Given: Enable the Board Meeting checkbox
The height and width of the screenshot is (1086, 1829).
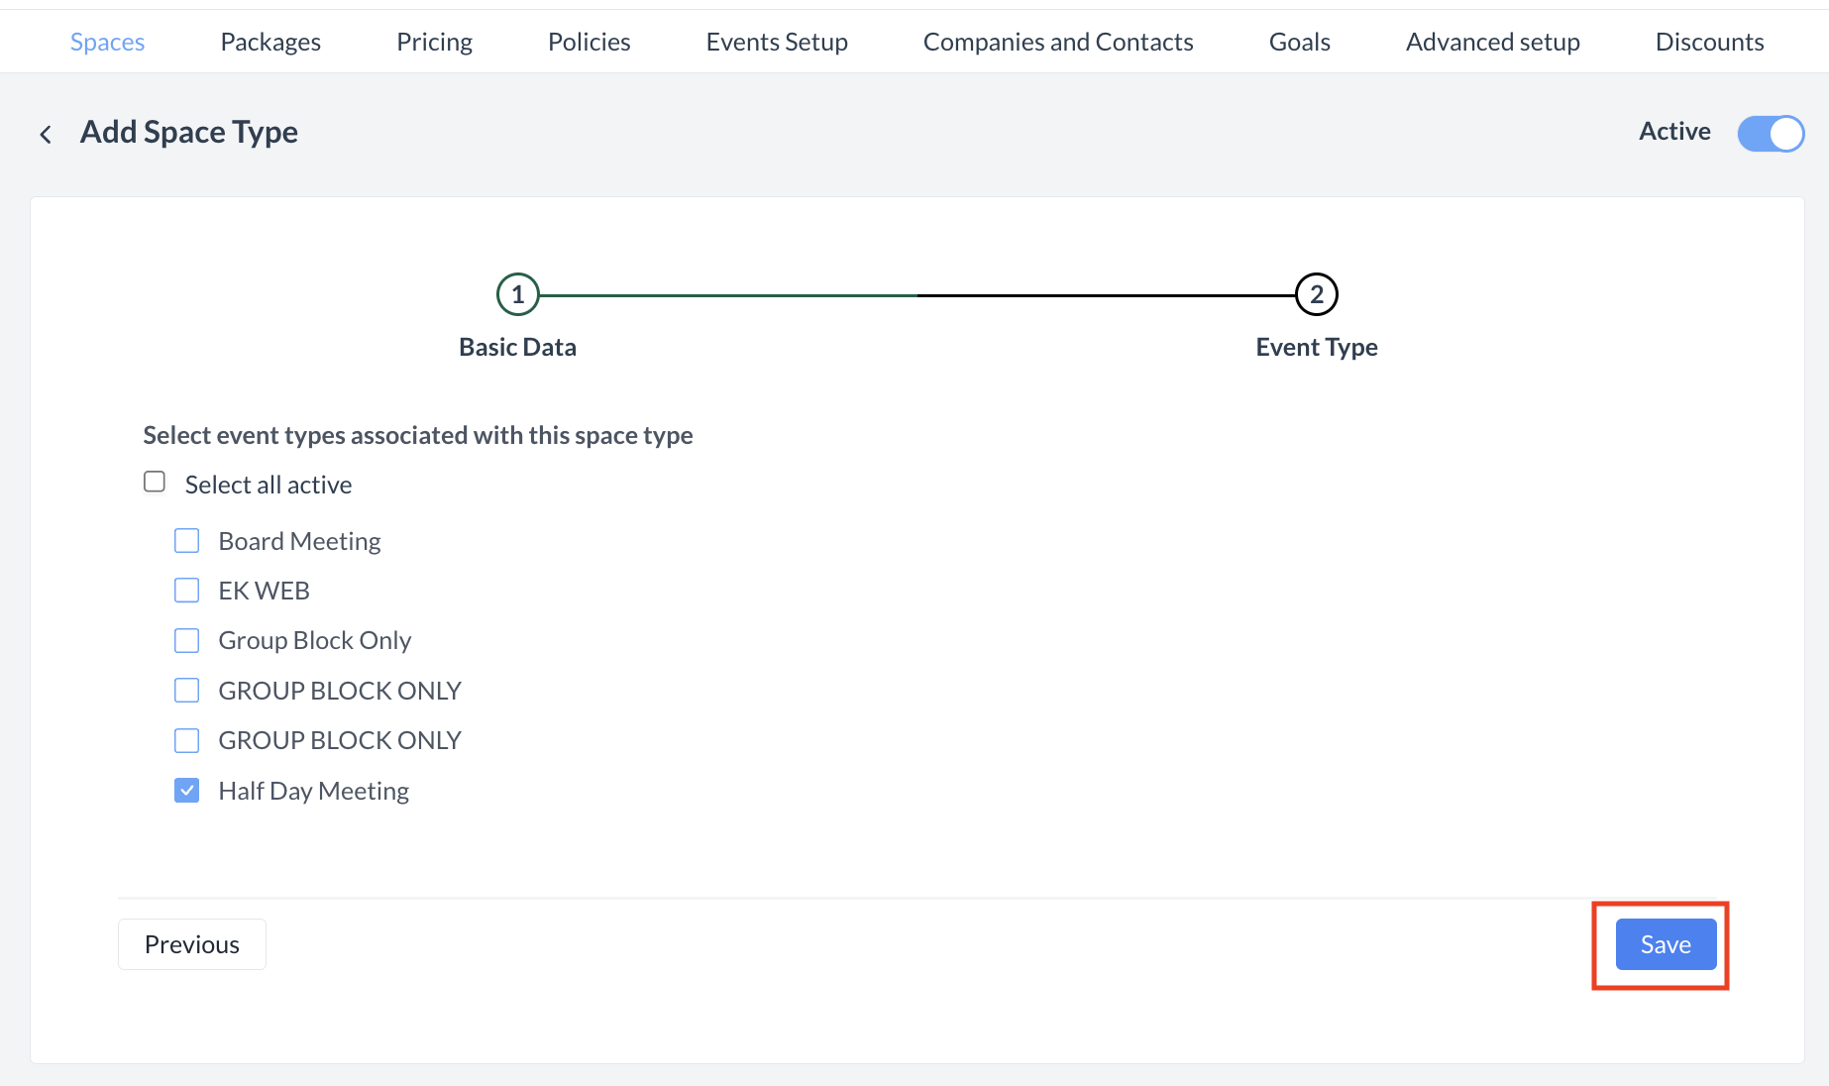Looking at the screenshot, I should coord(187,541).
